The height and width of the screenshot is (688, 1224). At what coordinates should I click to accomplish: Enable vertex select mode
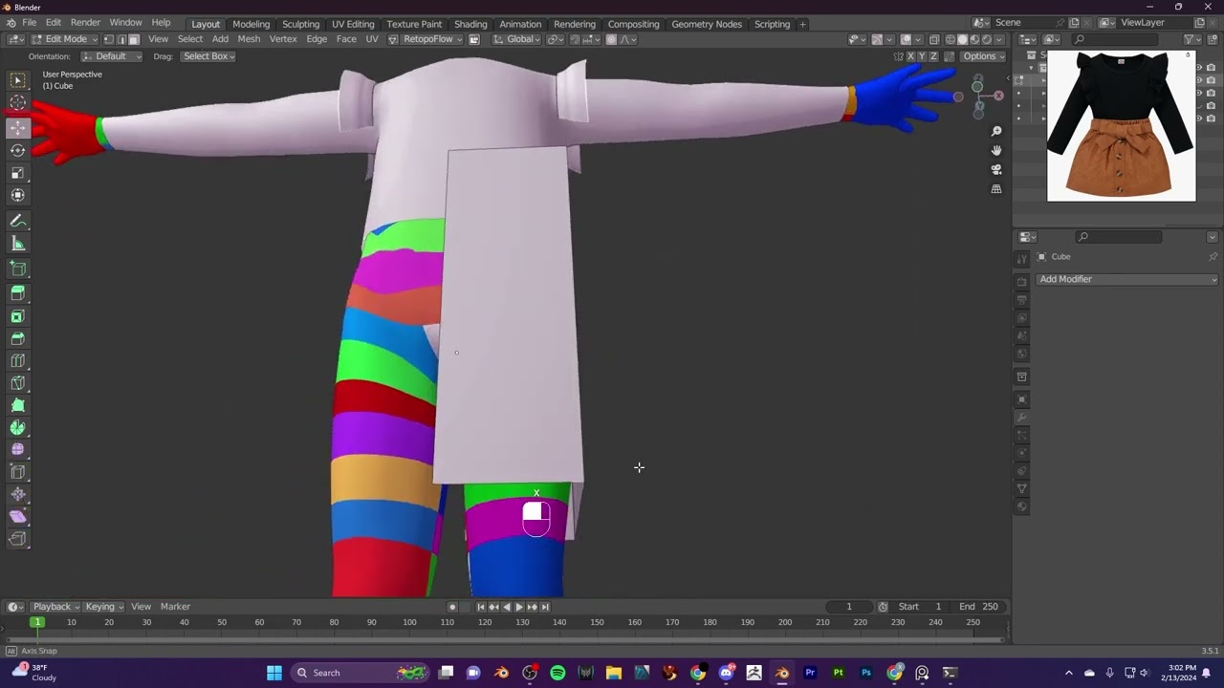coord(108,39)
